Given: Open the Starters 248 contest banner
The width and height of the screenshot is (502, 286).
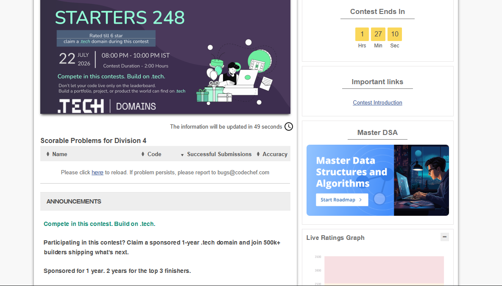Looking at the screenshot, I should coord(165,57).
